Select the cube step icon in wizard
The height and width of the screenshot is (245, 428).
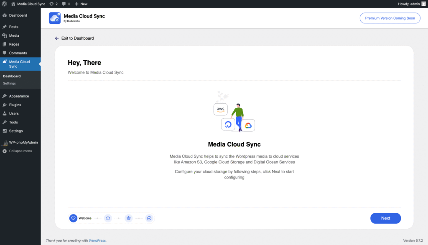(108, 218)
